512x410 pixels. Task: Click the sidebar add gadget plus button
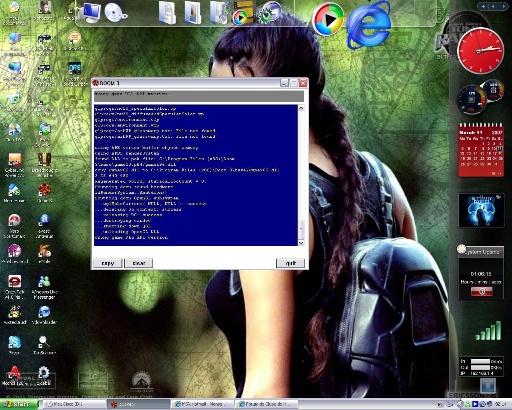coord(483,6)
